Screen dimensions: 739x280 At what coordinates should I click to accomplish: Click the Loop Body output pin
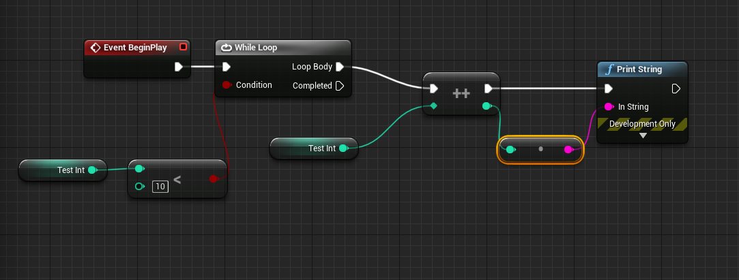[x=340, y=67]
